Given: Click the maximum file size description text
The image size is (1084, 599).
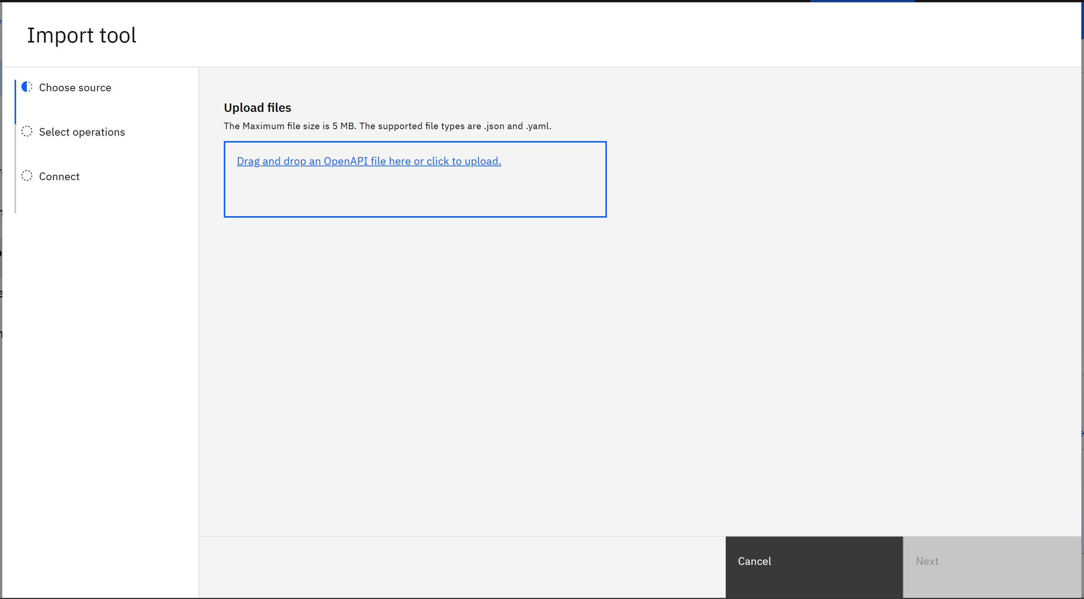Looking at the screenshot, I should (387, 125).
